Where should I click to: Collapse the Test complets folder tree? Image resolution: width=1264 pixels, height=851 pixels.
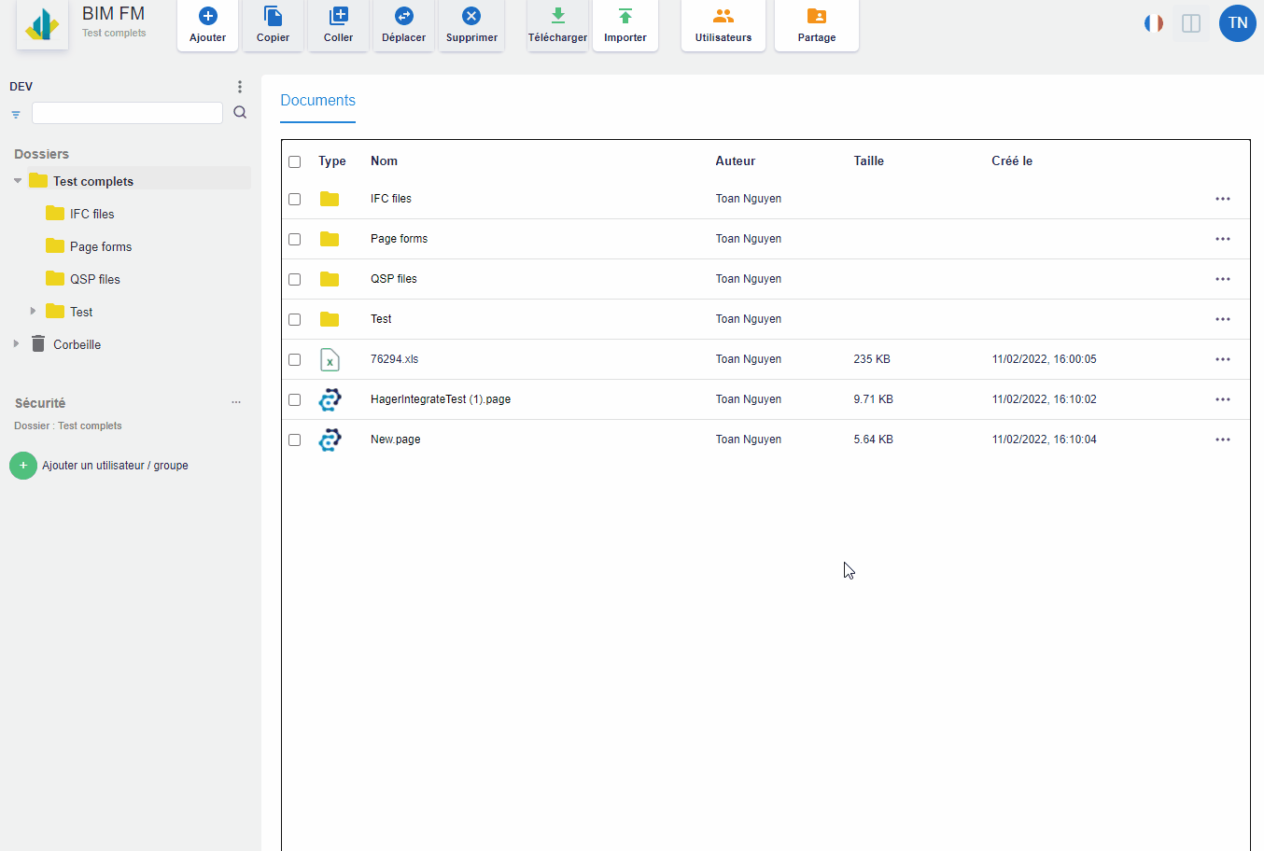click(18, 181)
